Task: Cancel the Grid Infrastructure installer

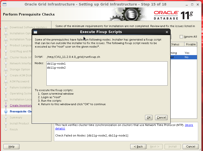Action: [190, 146]
